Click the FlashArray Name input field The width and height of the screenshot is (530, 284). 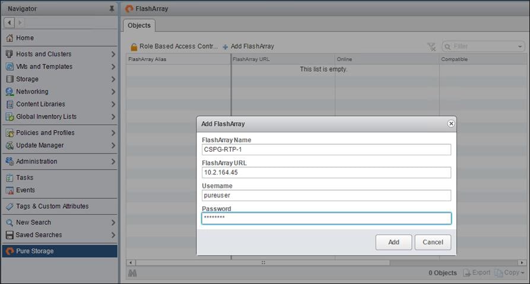click(x=326, y=149)
